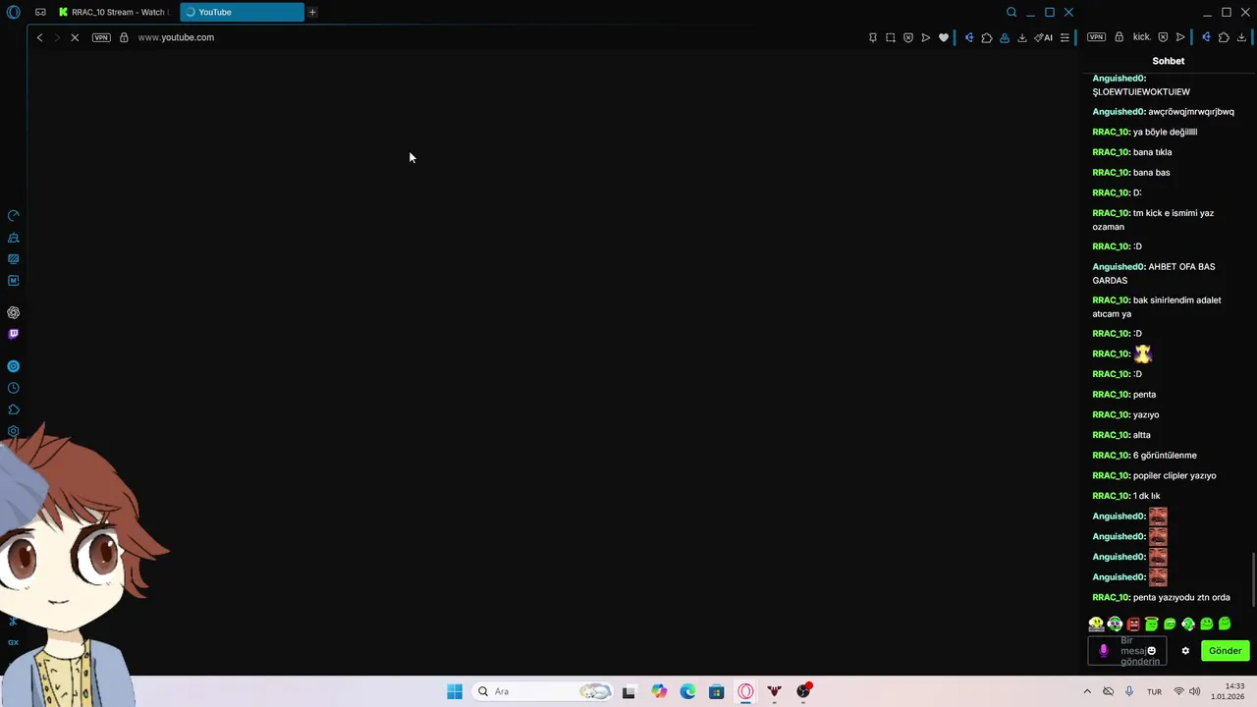Open GX Control speedometer in sidebar
Viewport: 1257px width, 707px height.
[14, 216]
